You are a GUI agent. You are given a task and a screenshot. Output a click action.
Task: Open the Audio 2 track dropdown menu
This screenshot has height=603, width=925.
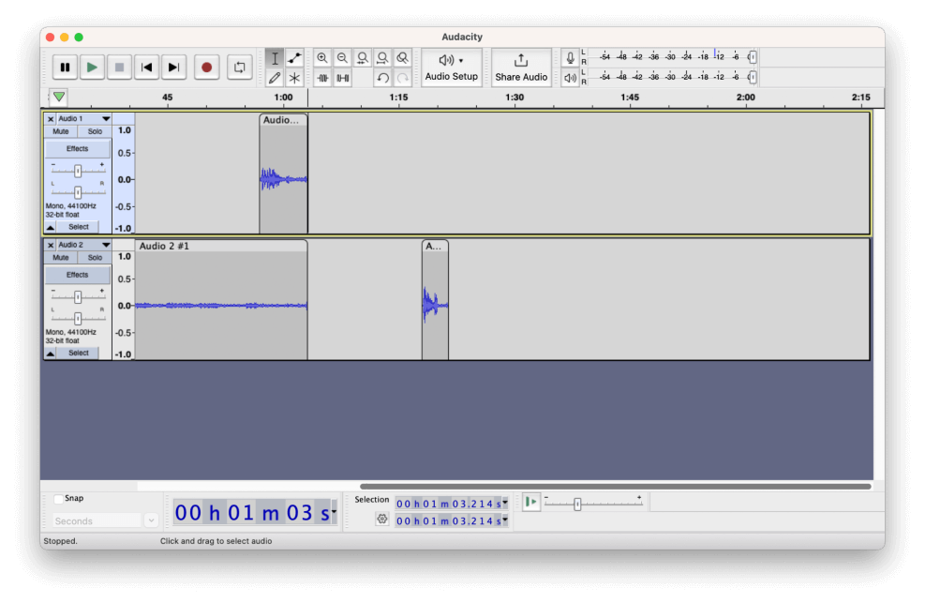(106, 245)
